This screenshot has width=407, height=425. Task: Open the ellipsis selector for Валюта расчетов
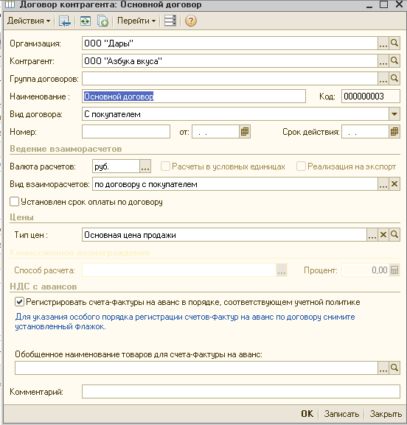[x=145, y=166]
